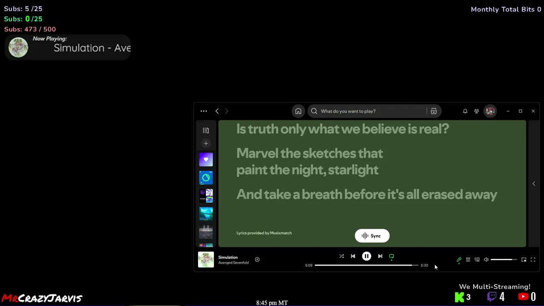
Task: Create a playlist with the plus button
Action: tap(206, 144)
